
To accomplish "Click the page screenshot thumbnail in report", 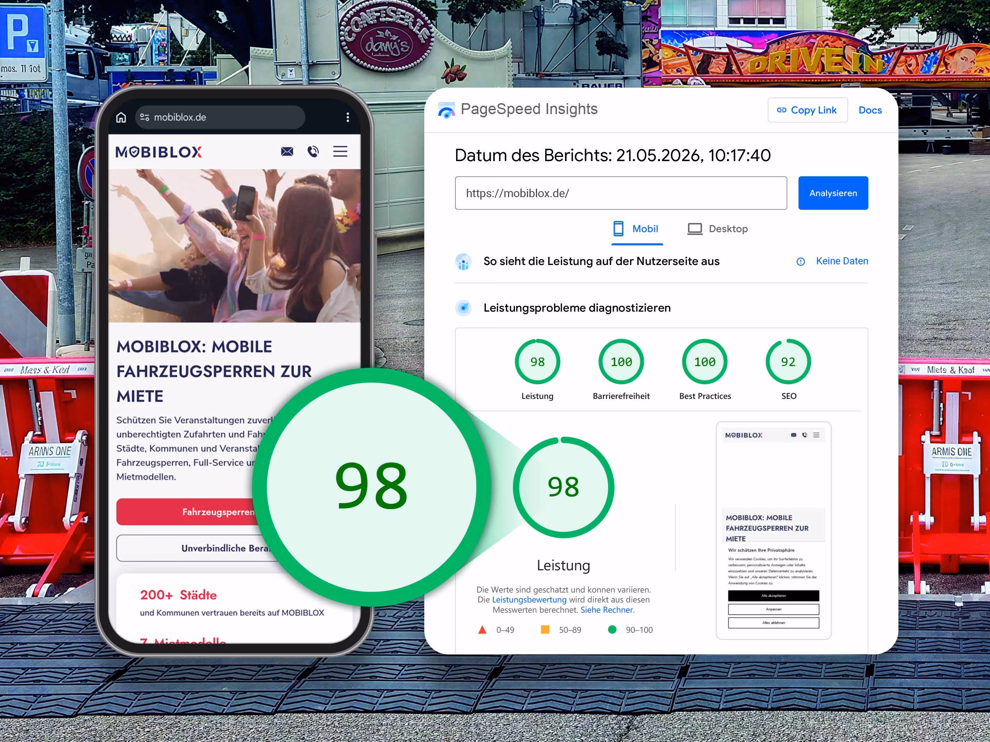I will coord(773,530).
